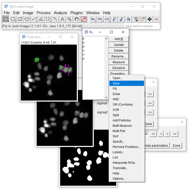Select the Oval selection tool
This screenshot has height=189, width=189.
(x=13, y=19)
